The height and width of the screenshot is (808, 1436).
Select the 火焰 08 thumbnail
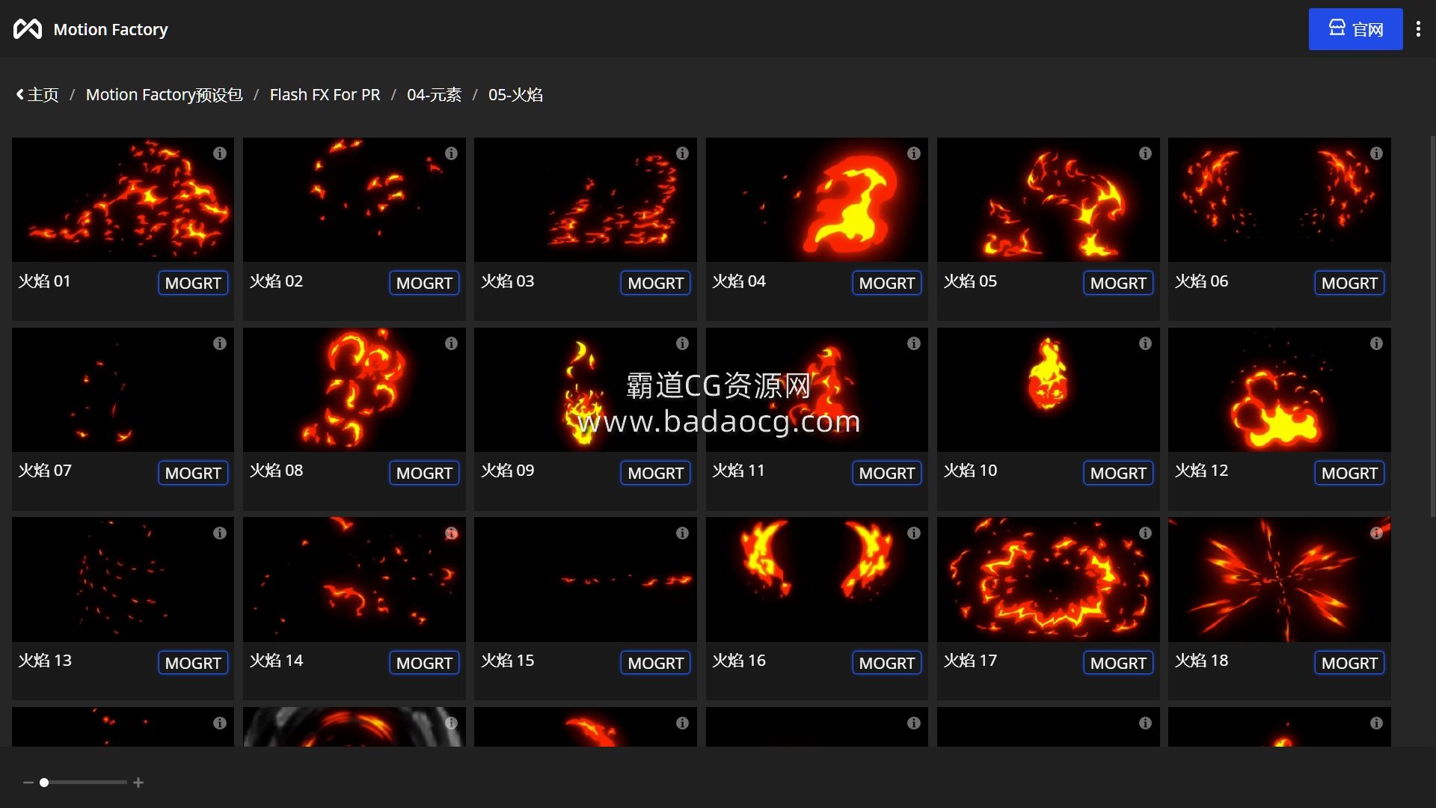pos(355,390)
